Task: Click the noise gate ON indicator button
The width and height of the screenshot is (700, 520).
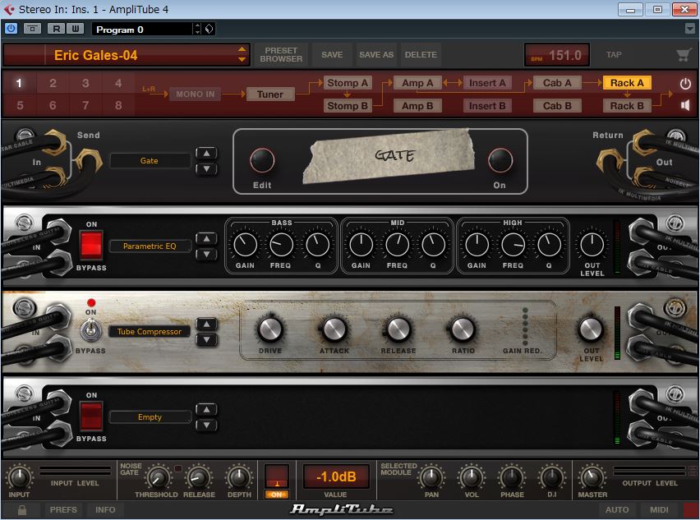Action: click(x=276, y=494)
